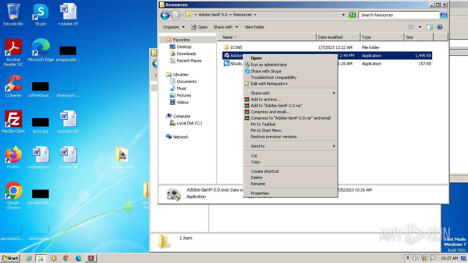Choose Open from context menu
The height and width of the screenshot is (263, 468).
click(290, 58)
